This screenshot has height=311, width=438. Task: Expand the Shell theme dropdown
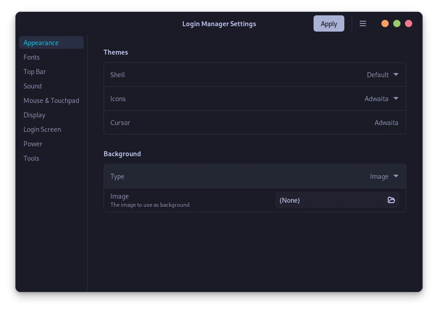(382, 74)
